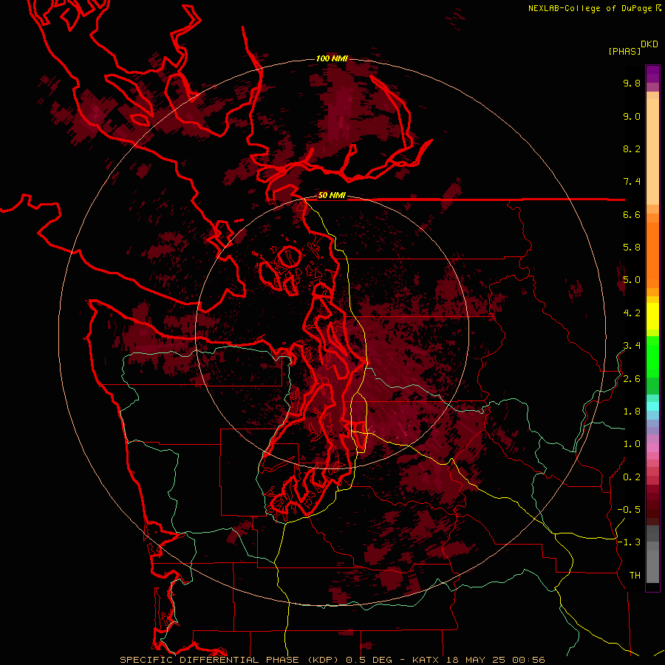Click the 9.8 value on color scale
Image resolution: width=665 pixels, height=665 pixels.
[x=632, y=83]
